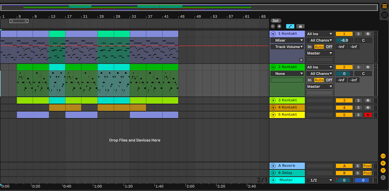The height and width of the screenshot is (191, 389).
Task: Toggle track activator 5
Action: [344, 115]
